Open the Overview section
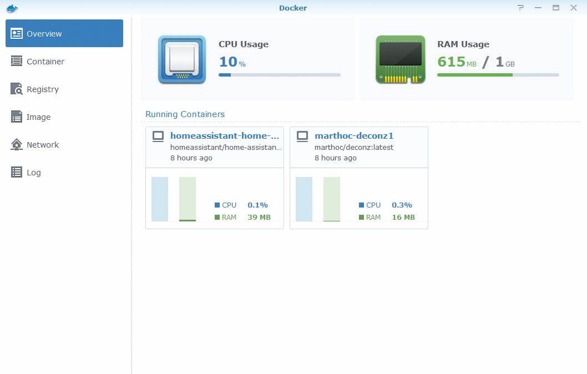 [x=64, y=33]
